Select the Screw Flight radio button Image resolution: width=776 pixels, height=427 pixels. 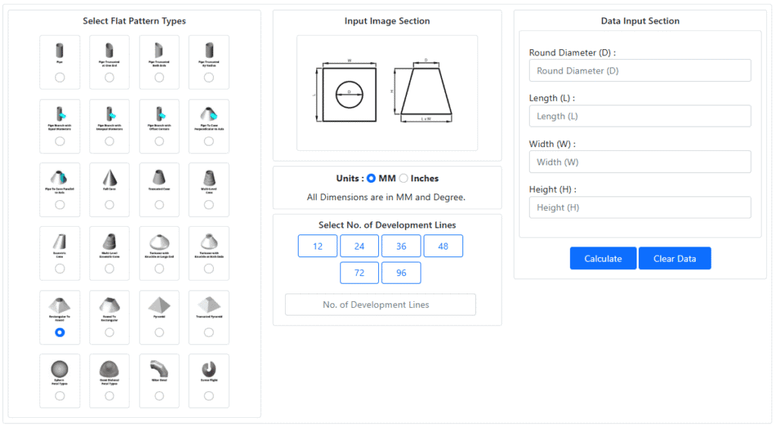tap(209, 396)
